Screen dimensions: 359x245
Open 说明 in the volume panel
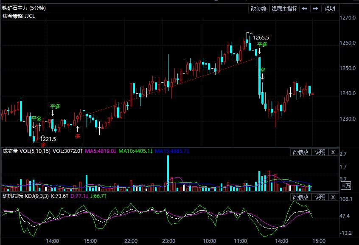pos(320,152)
